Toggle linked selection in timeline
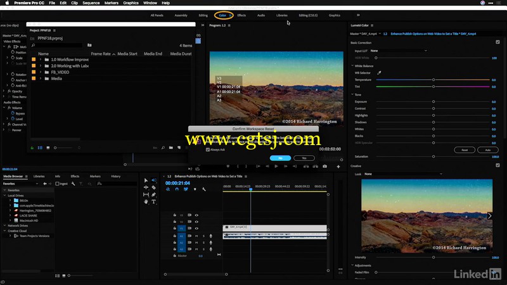Screen dimensions: 507x285 click(186, 189)
